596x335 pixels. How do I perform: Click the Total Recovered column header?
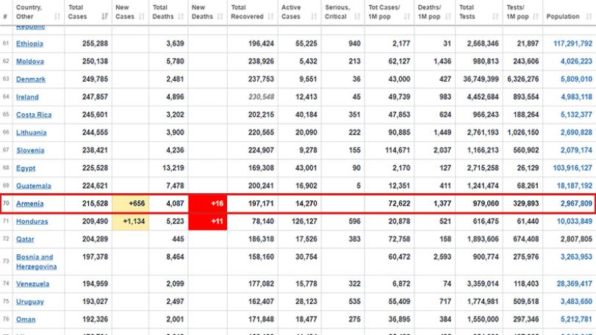252,12
